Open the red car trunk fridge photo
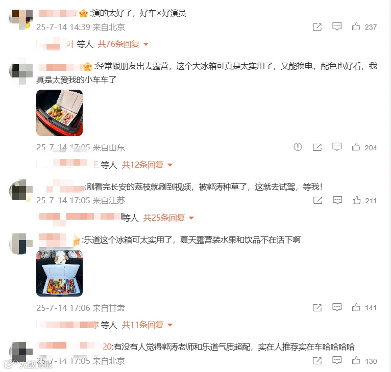Screen dimensions: 391x372 (59, 113)
